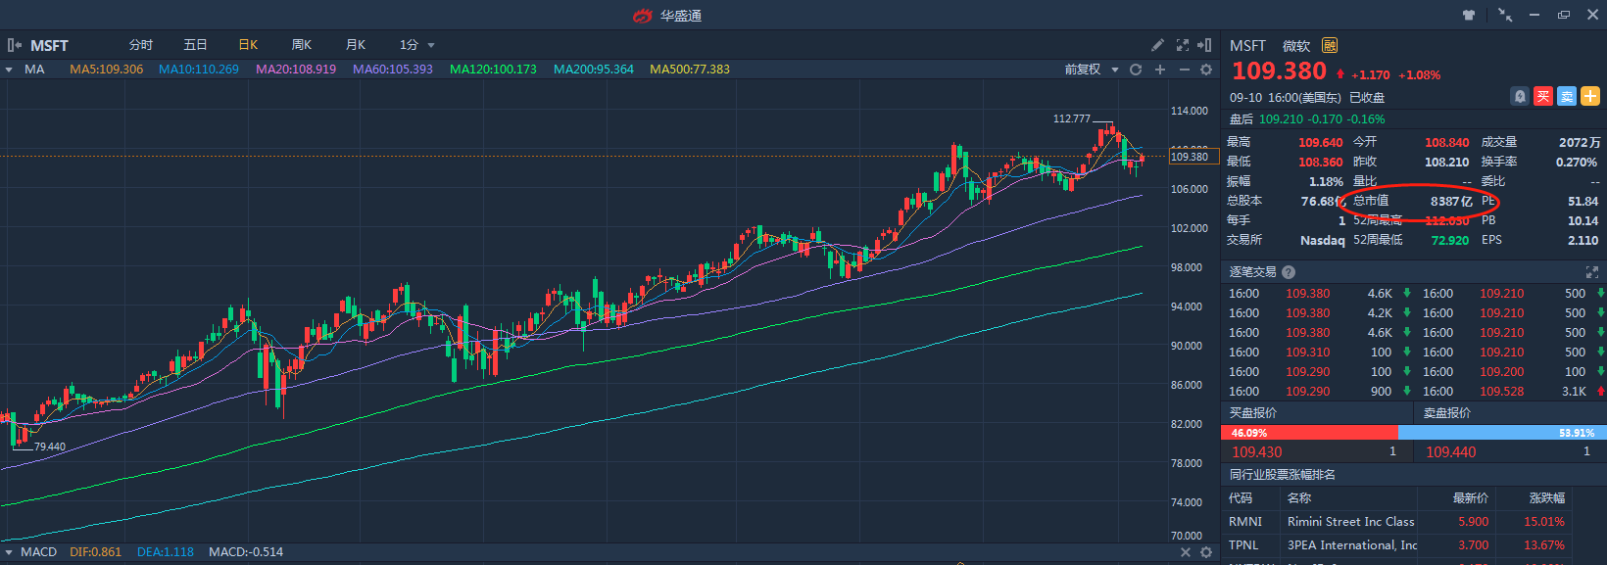The width and height of the screenshot is (1607, 565).
Task: Close the MACD indicator panel
Action: (1185, 552)
